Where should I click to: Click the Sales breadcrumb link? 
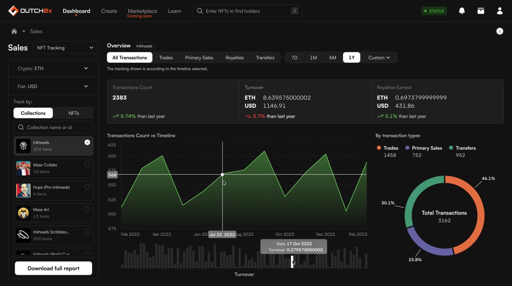pyautogui.click(x=36, y=31)
